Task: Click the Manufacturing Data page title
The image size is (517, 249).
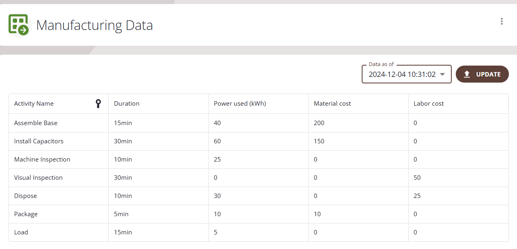Action: [x=94, y=26]
